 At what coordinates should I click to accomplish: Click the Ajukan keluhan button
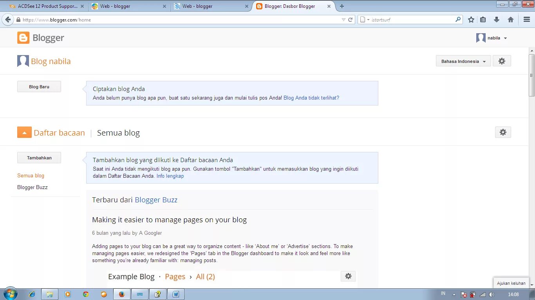tap(511, 283)
